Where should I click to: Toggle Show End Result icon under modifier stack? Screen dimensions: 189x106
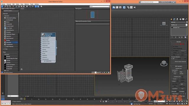(x=176, y=37)
